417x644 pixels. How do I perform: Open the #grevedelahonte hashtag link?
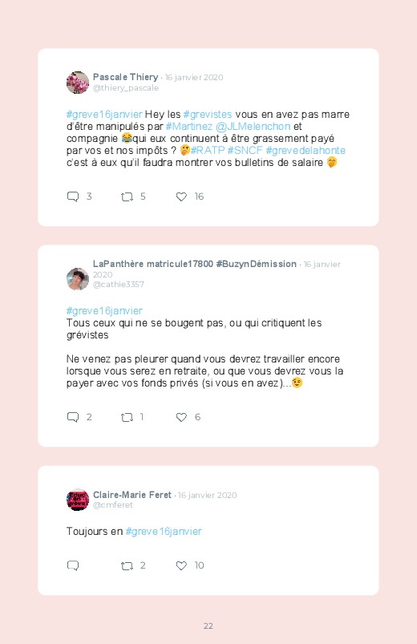(x=306, y=150)
